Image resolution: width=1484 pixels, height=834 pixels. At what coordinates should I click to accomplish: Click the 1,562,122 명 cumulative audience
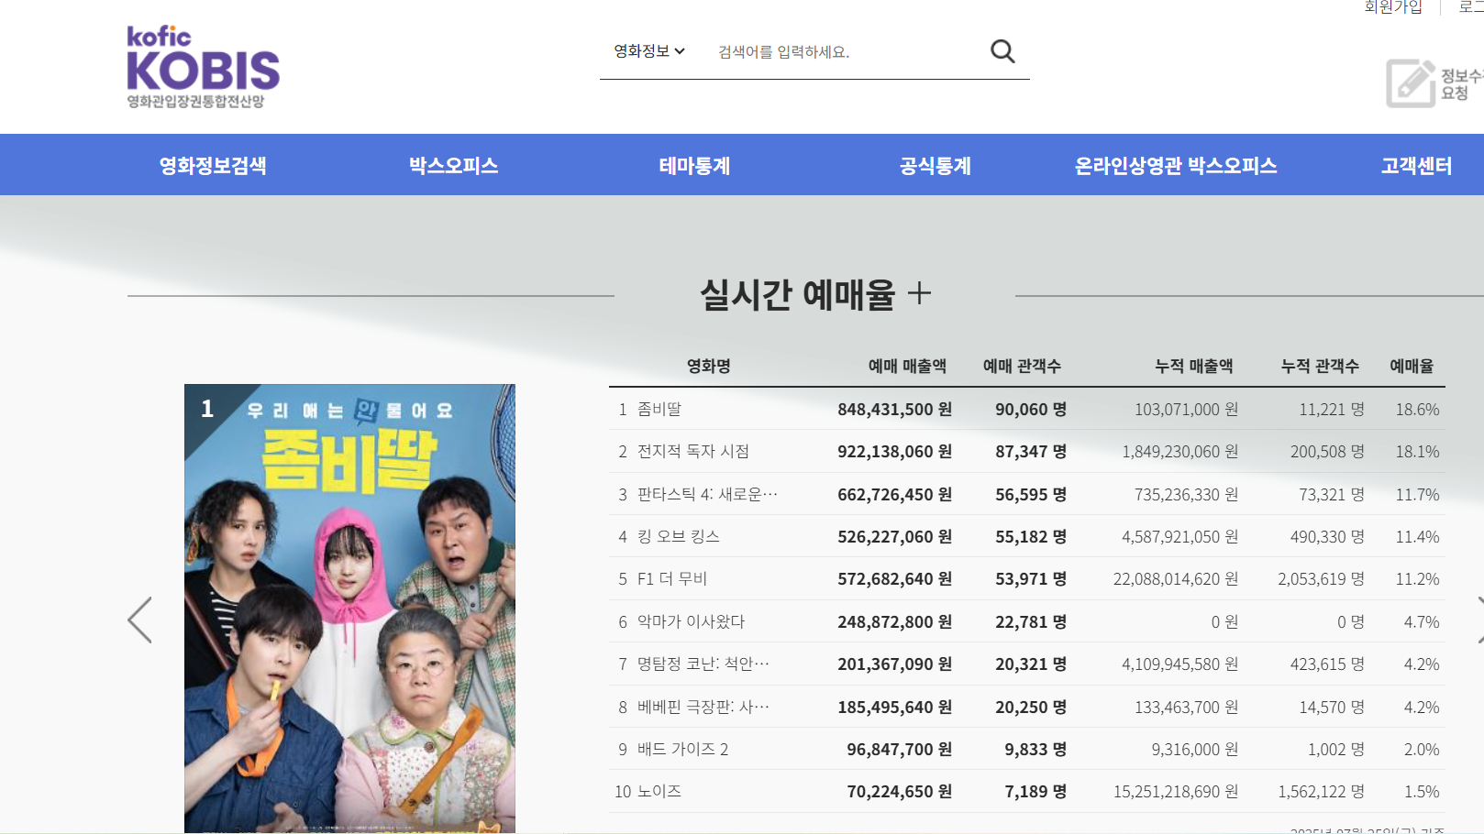1321,792
